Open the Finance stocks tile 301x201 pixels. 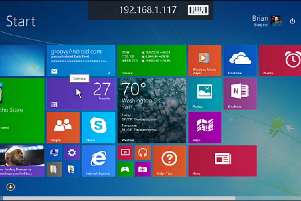pyautogui.click(x=152, y=61)
